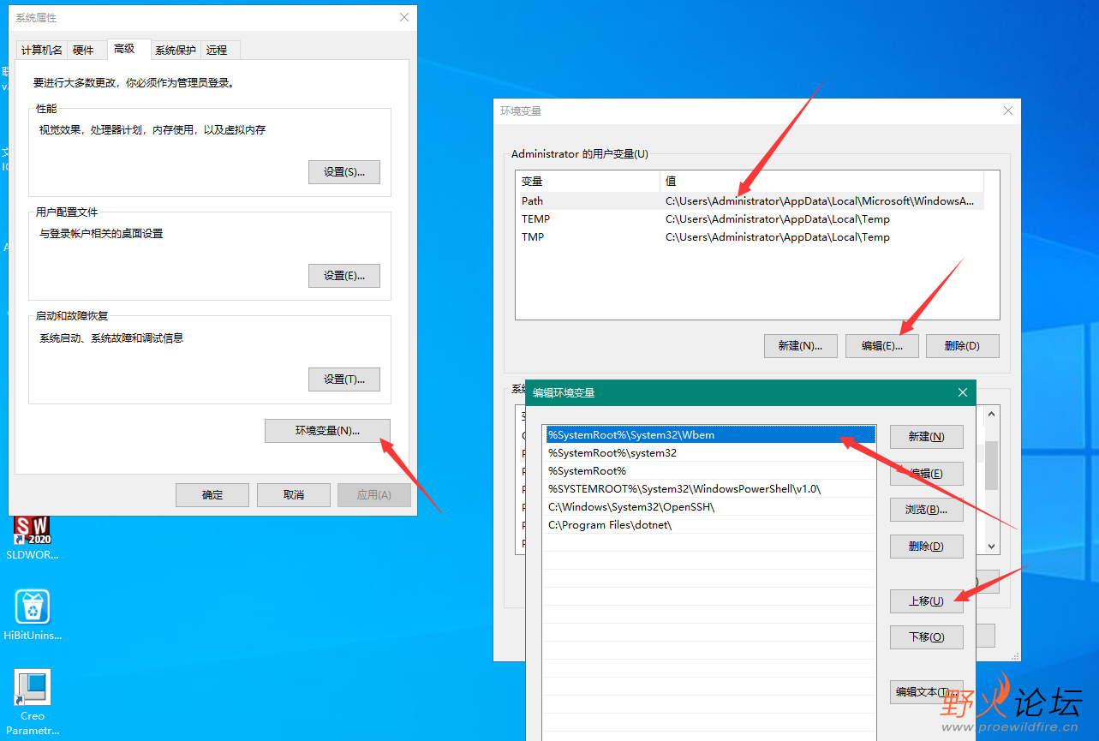Open user profile settings 设置(E)...

tap(344, 276)
